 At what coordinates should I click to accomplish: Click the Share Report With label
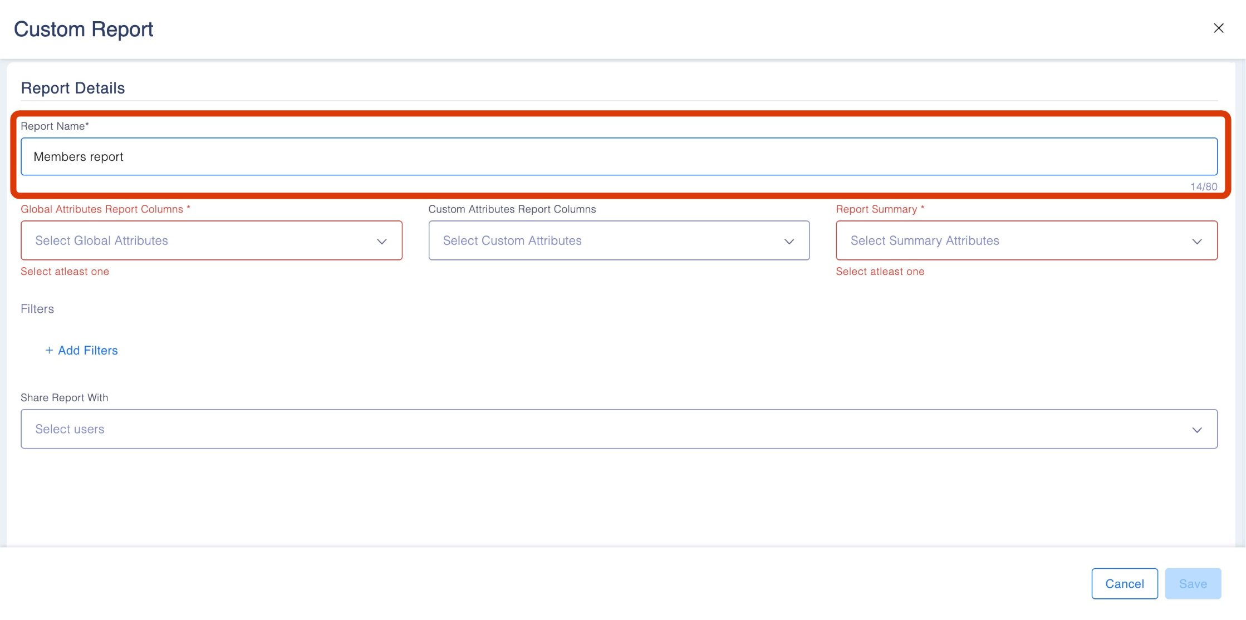(65, 397)
